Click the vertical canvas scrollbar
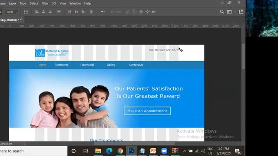The height and width of the screenshot is (156, 278). coord(243,57)
